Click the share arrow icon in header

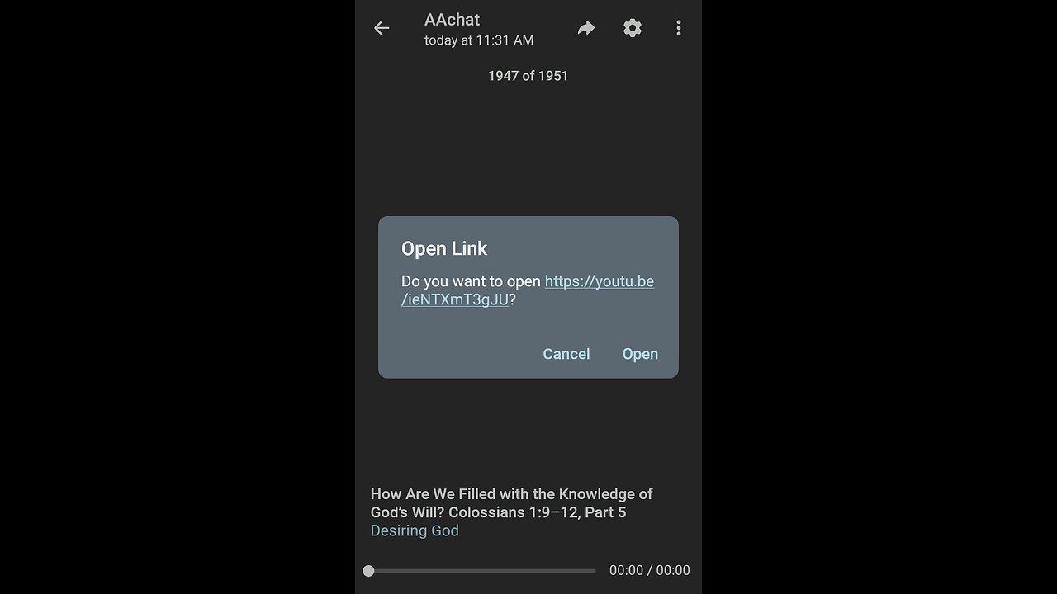point(586,28)
